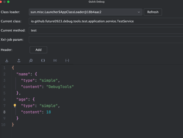Place cursor on the "DebugTools" string value
This screenshot has width=183, height=138.
[60, 87]
